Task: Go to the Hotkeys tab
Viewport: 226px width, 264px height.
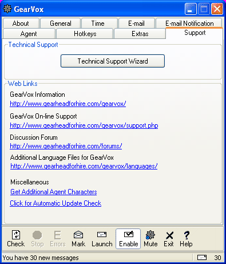Action: pyautogui.click(x=85, y=34)
